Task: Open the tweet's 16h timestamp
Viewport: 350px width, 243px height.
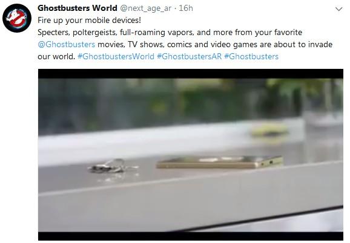Action: click(x=186, y=8)
